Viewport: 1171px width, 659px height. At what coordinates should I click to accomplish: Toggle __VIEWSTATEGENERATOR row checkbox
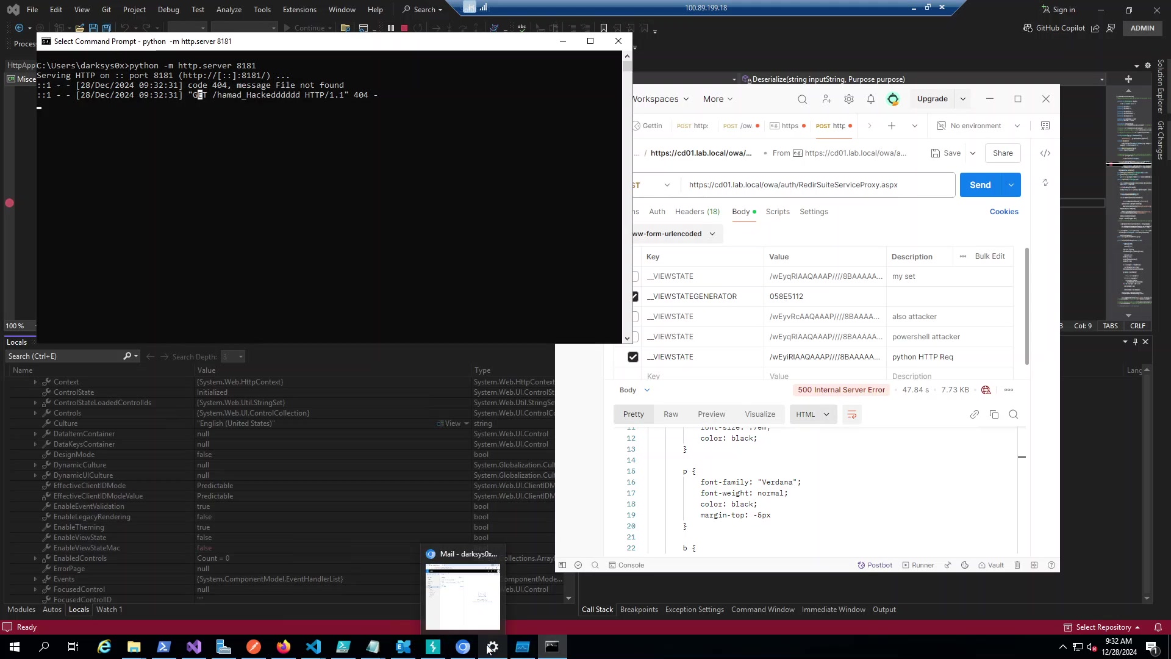coord(634,297)
